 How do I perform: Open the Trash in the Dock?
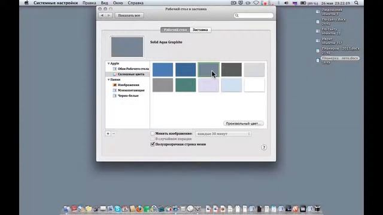(317, 208)
